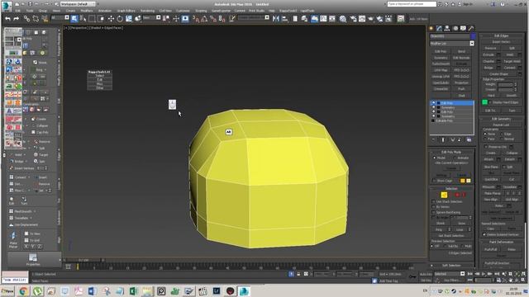Click the orange Show Cage color swatch
Screen dimensions: 529x297
pos(463,181)
